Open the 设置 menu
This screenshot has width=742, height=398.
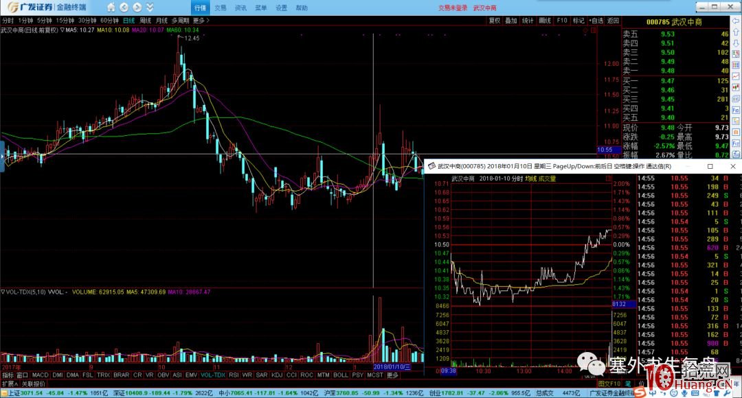click(281, 8)
